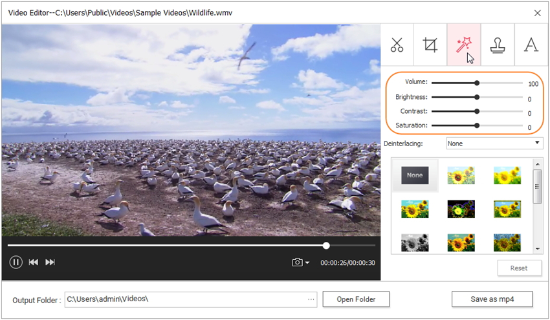The height and width of the screenshot is (320, 550).
Task: Expand the snapshot options arrow
Action: pos(307,263)
